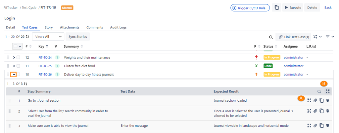Expand the Weights and their maintenance row

[14, 57]
